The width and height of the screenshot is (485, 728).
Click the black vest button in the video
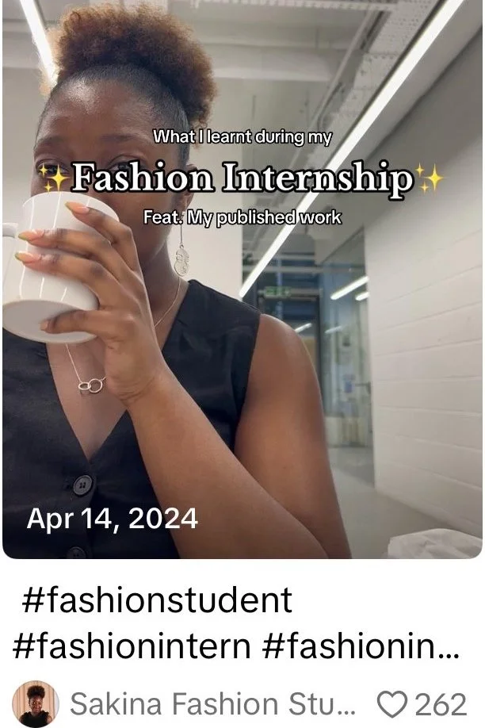[83, 485]
